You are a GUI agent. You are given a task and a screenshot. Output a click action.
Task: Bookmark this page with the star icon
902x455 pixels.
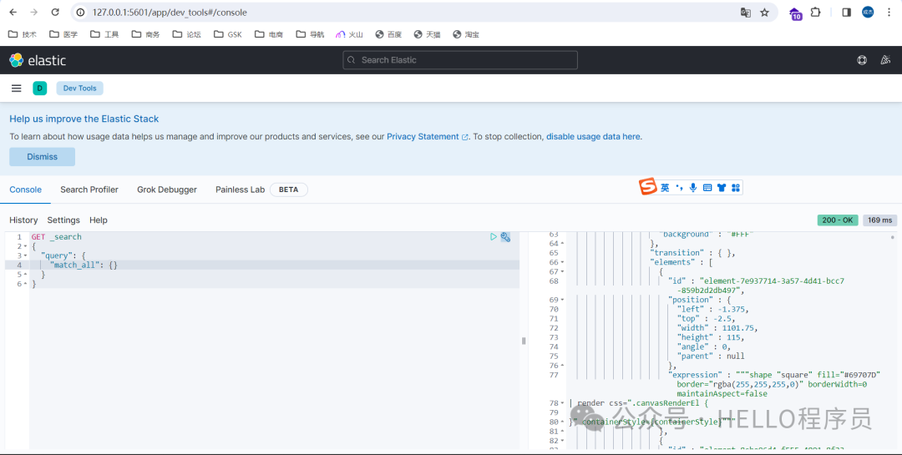764,12
